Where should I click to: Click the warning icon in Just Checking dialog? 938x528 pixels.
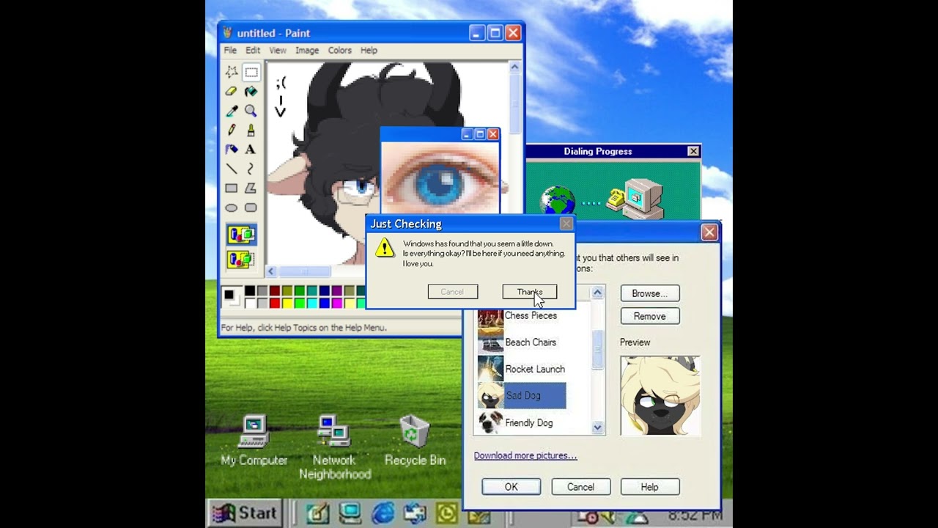pyautogui.click(x=385, y=248)
